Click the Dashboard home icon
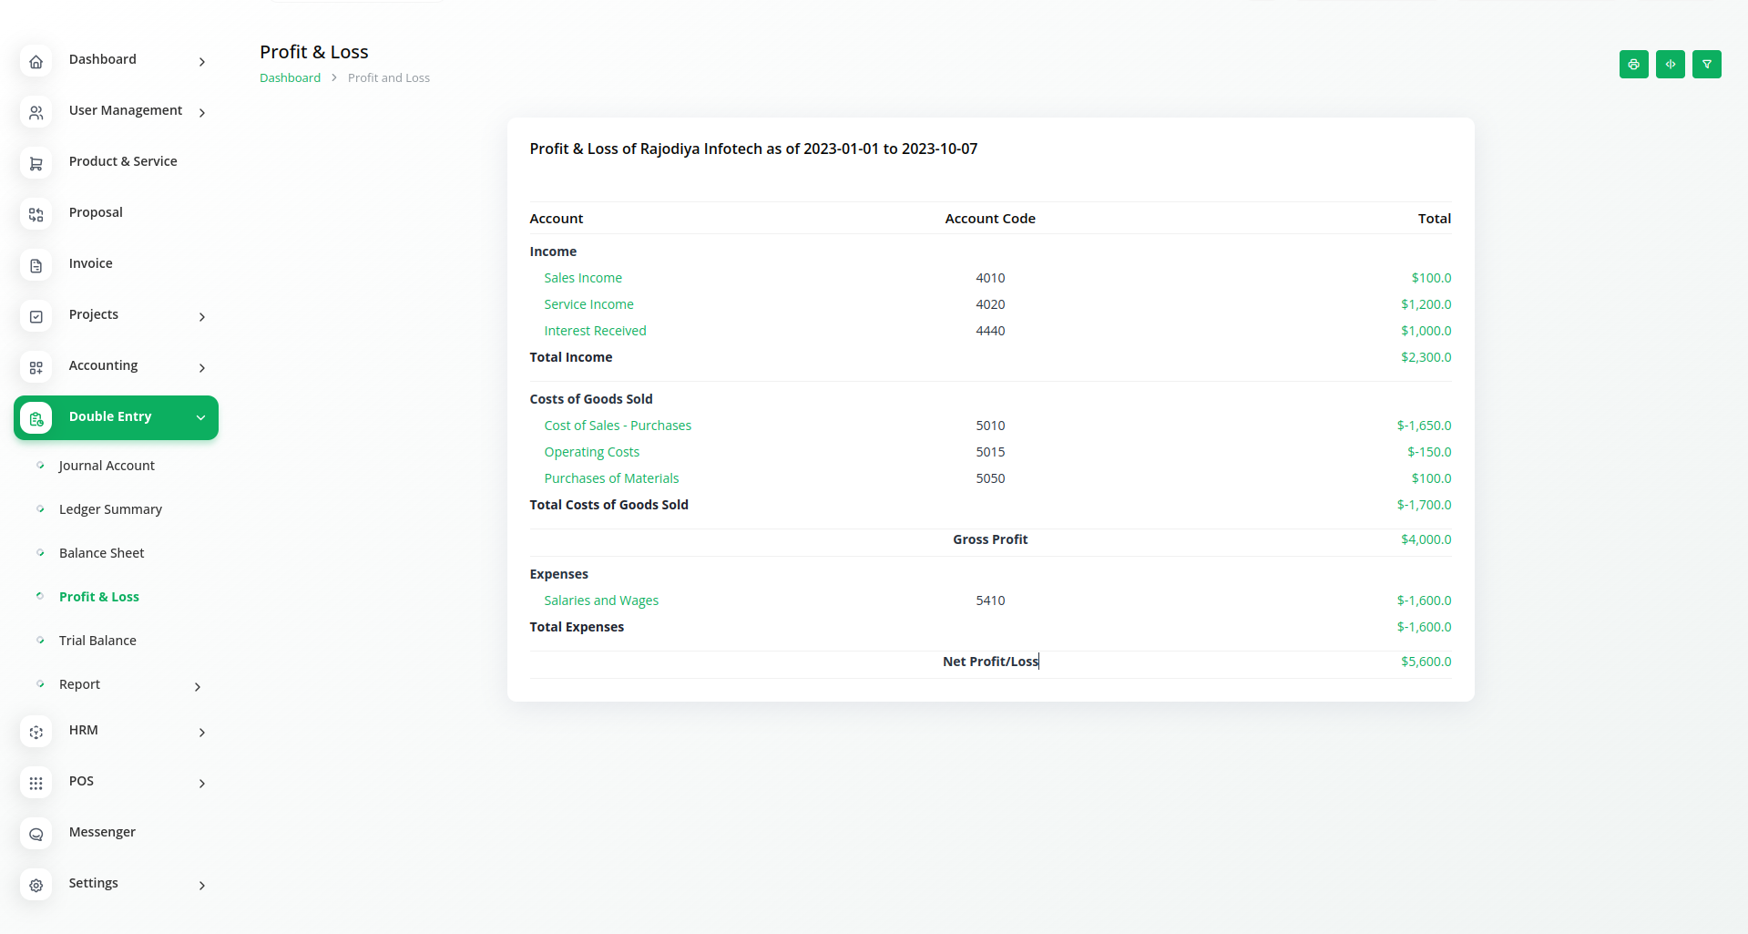The image size is (1748, 934). click(x=36, y=62)
